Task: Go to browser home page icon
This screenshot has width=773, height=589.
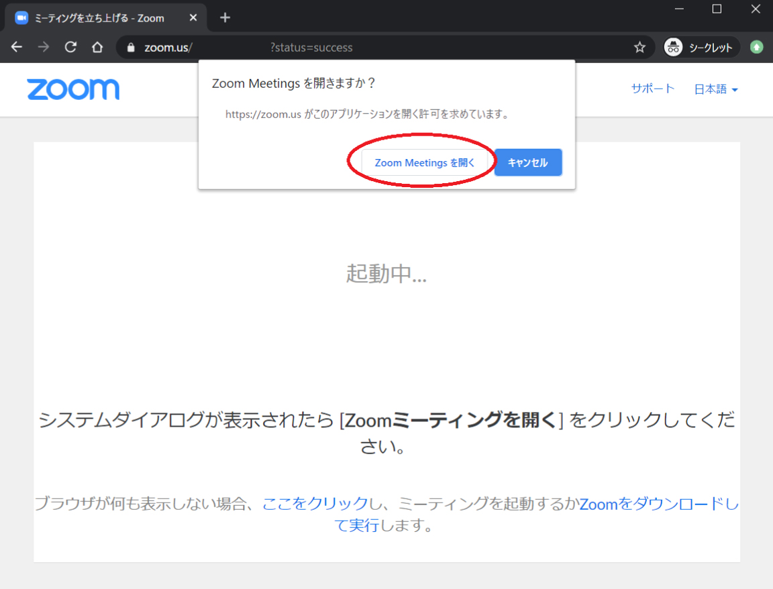Action: (x=97, y=48)
